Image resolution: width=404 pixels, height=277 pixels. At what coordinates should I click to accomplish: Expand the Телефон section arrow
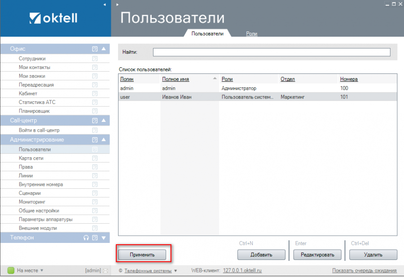104,238
